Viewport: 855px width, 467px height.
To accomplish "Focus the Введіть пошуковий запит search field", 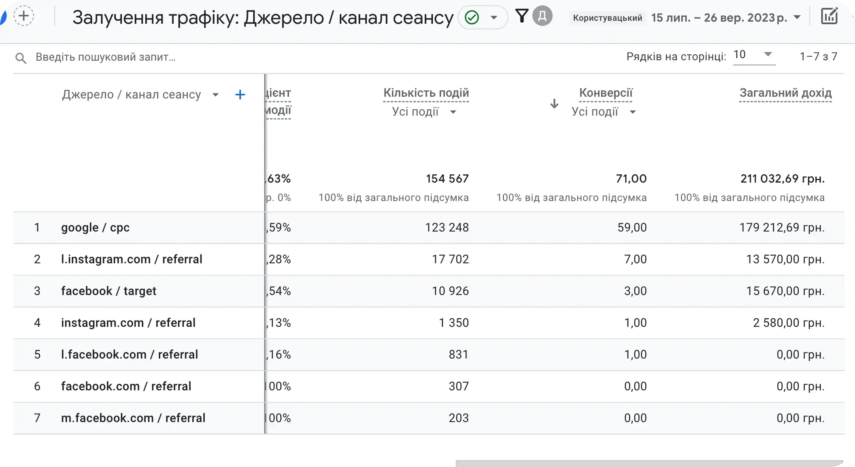I will (106, 57).
